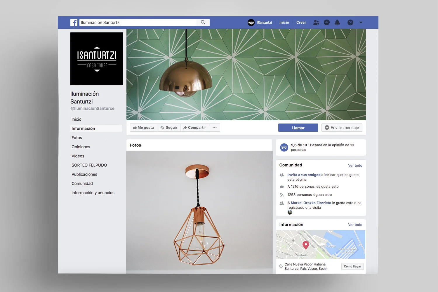
Task: Click the 9,6 de 10 rating text
Action: point(299,145)
